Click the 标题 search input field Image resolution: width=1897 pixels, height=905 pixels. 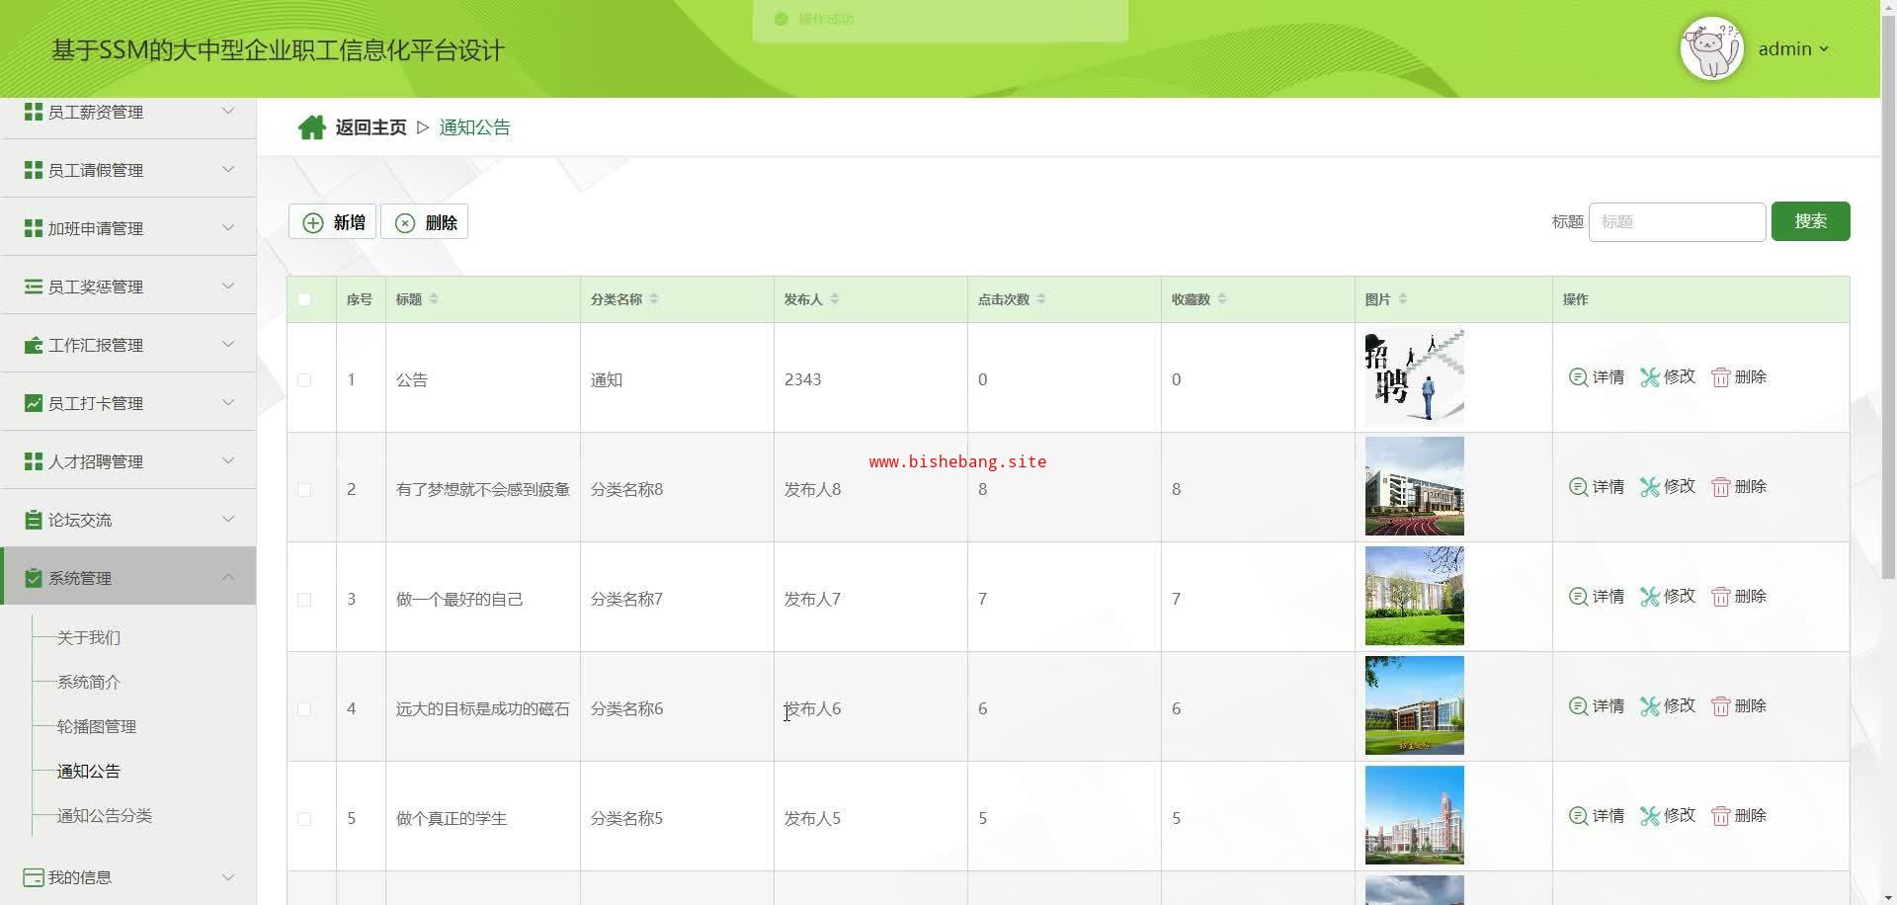point(1677,222)
